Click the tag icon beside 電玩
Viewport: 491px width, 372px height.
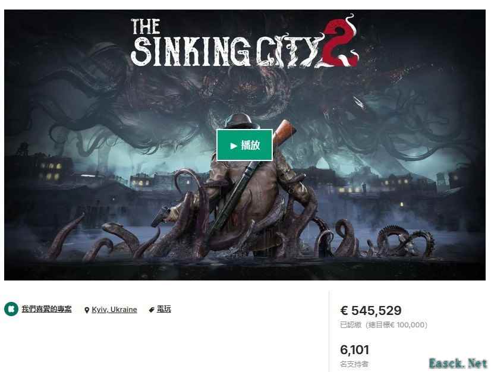(152, 310)
